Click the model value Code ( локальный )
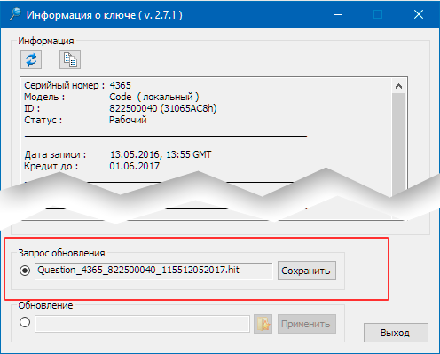Viewport: 440px width, 354px height. tap(154, 97)
